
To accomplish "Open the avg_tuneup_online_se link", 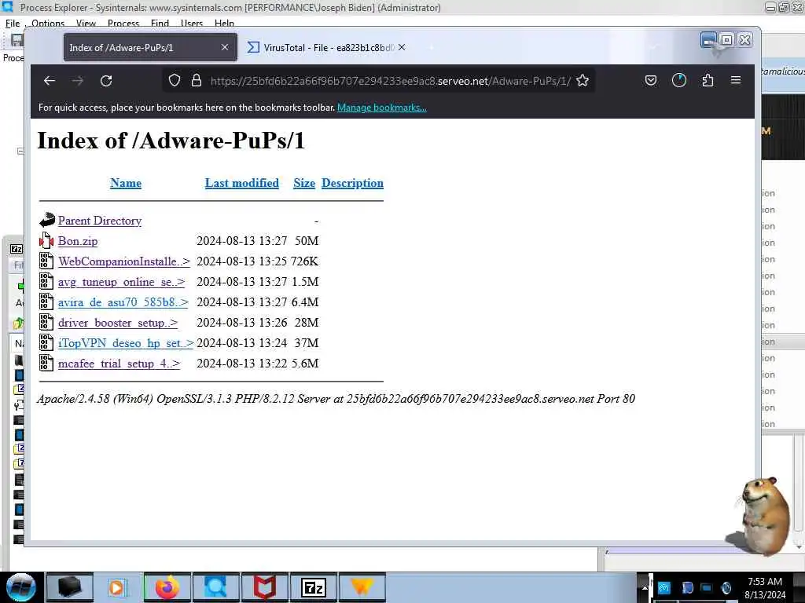I will (121, 282).
